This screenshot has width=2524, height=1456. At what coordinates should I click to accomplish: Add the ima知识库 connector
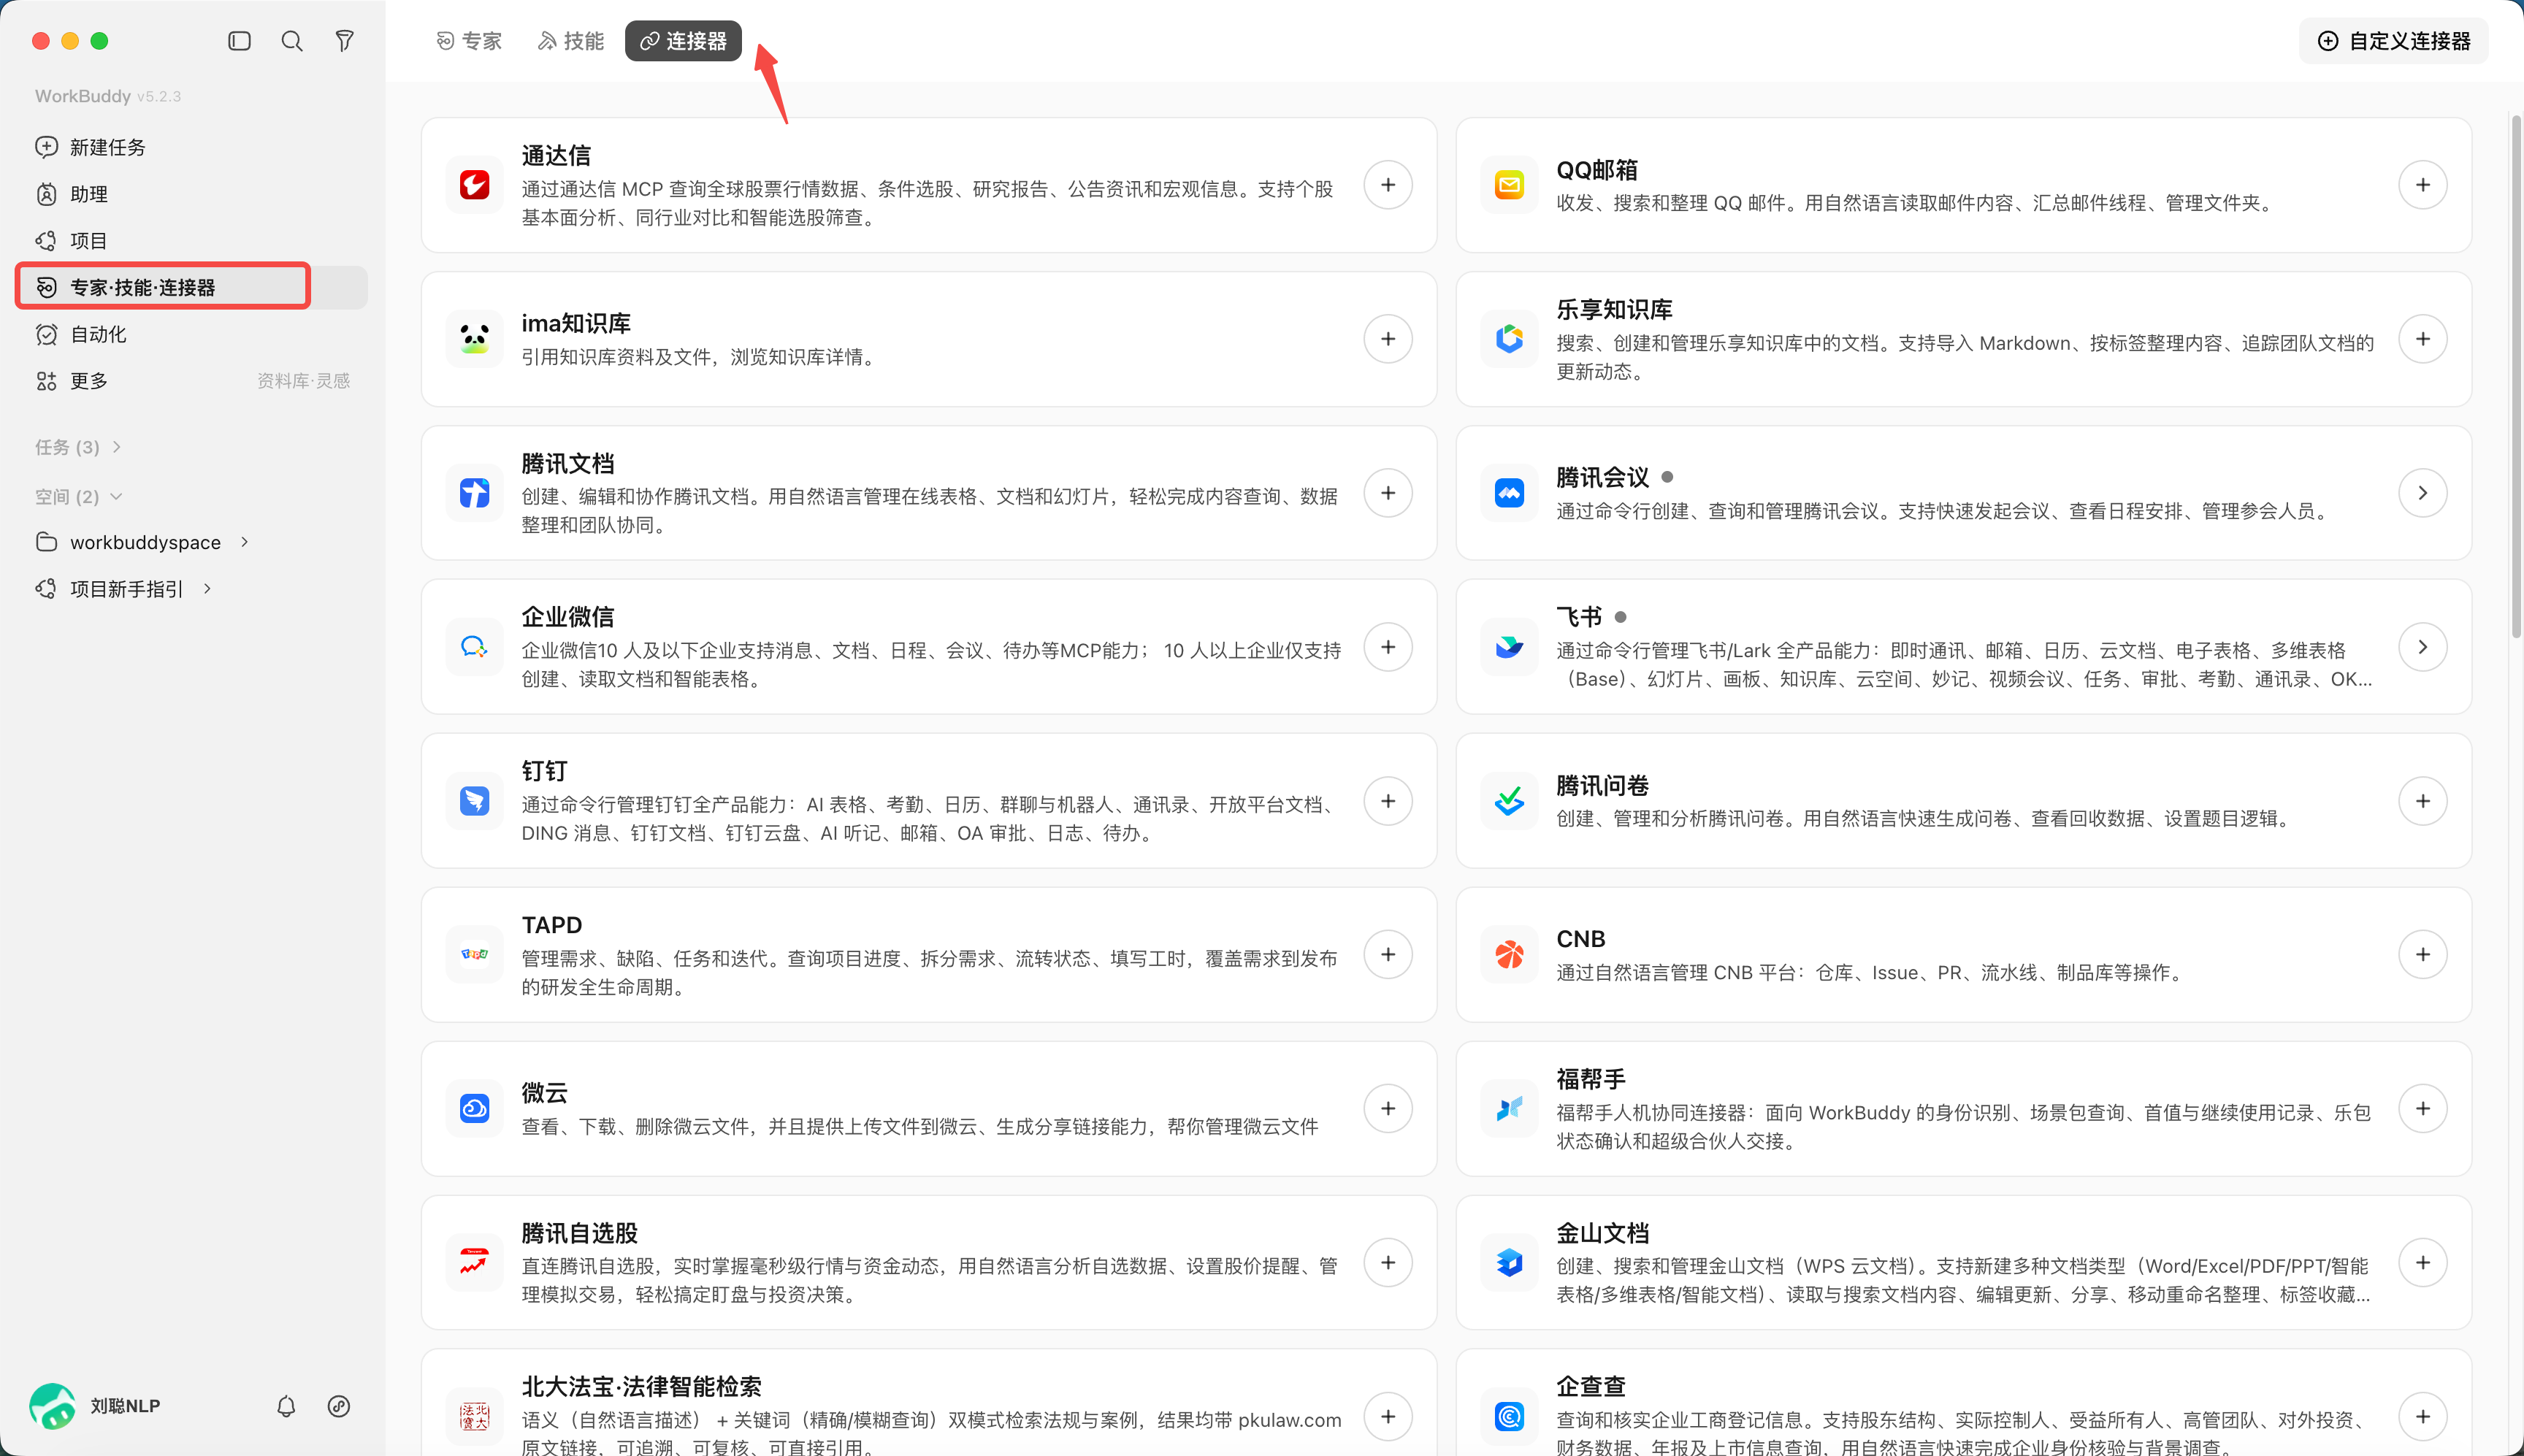pos(1388,339)
